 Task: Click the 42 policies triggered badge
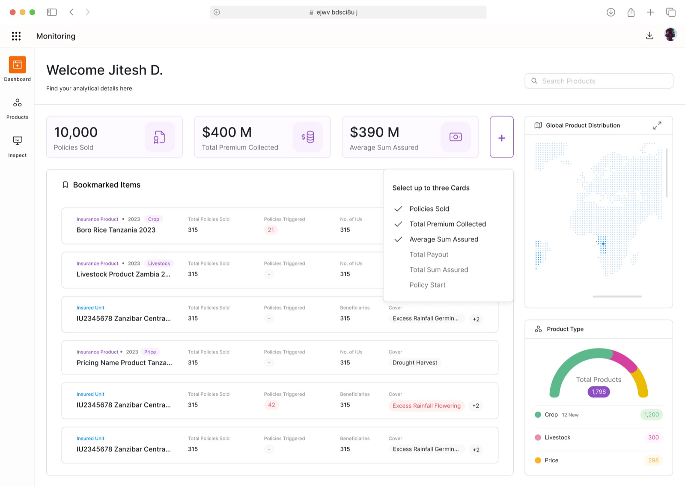point(271,405)
